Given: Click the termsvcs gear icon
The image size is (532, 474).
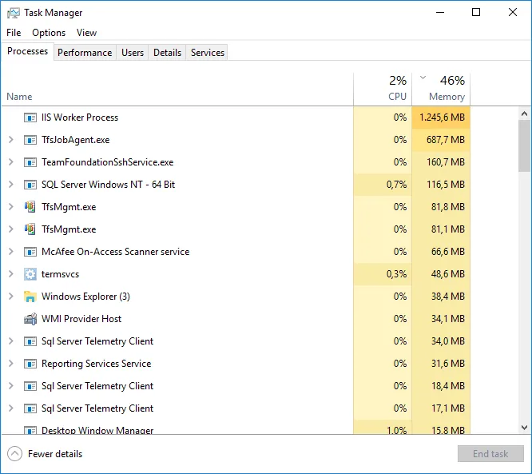Looking at the screenshot, I should [x=30, y=274].
